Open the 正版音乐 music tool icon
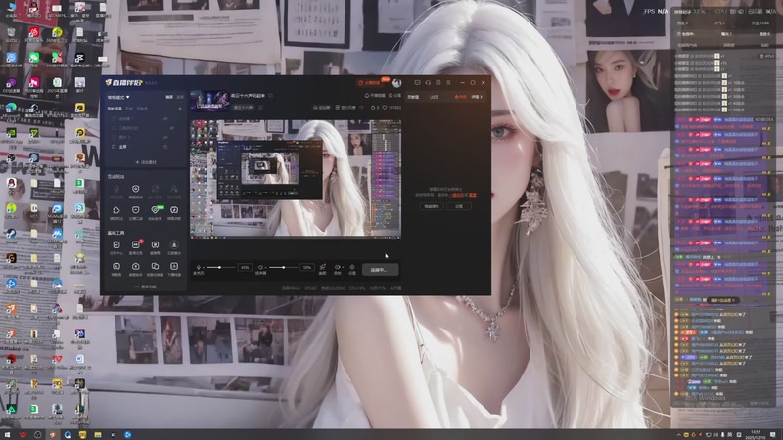783x440 pixels. click(174, 246)
